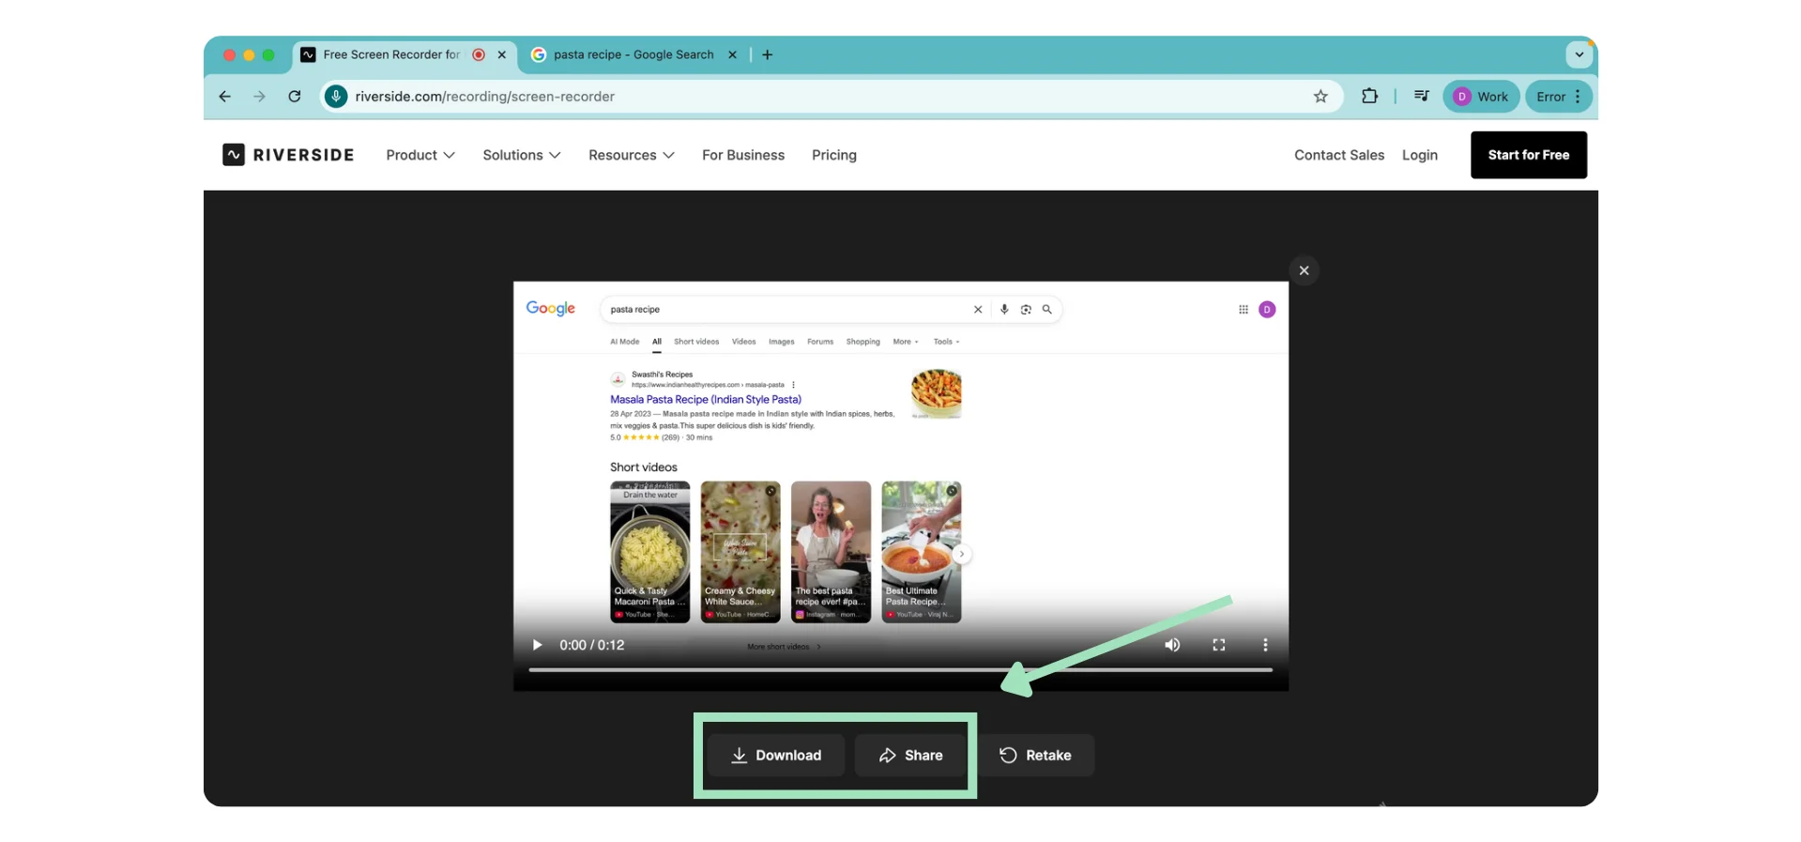This screenshot has width=1801, height=842.
Task: Open the Work profile button
Action: click(1481, 96)
